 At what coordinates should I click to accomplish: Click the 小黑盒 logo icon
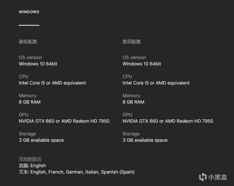pyautogui.click(x=203, y=176)
